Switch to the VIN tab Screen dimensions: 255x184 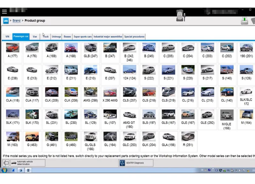tap(7, 37)
